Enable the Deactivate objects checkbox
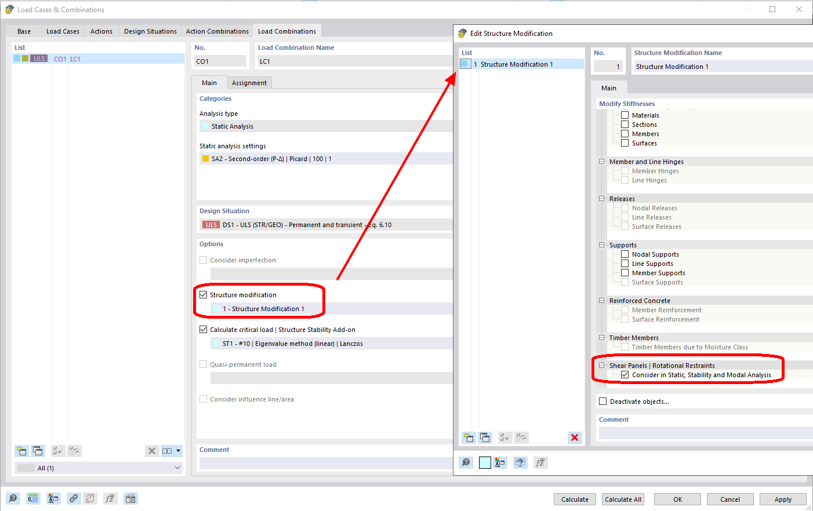This screenshot has height=511, width=813. (604, 400)
